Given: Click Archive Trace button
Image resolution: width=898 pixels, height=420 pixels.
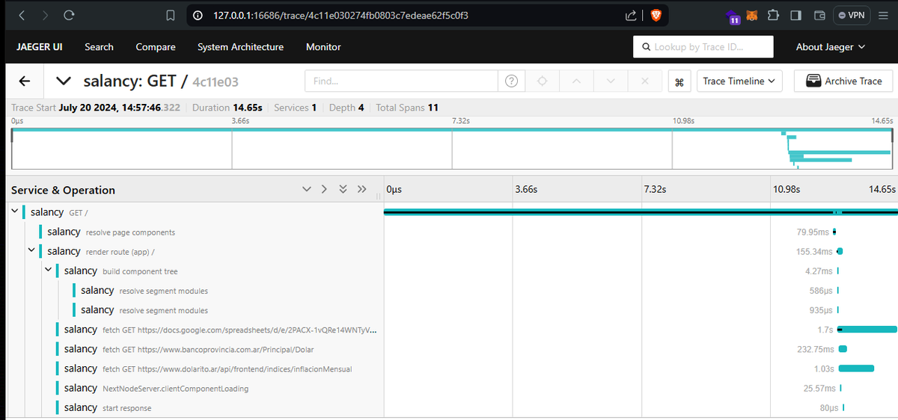Looking at the screenshot, I should [843, 81].
